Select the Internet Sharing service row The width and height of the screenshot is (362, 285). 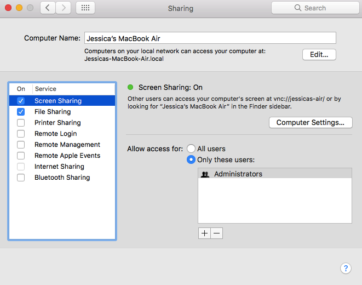pos(62,167)
